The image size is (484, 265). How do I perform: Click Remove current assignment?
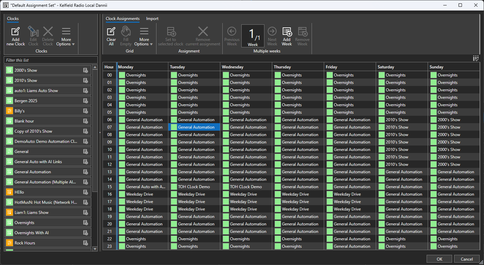pyautogui.click(x=203, y=37)
